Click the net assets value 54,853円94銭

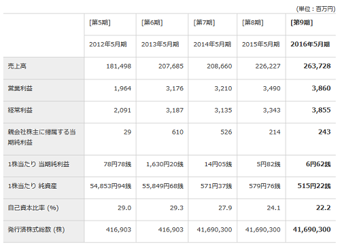[111, 186]
